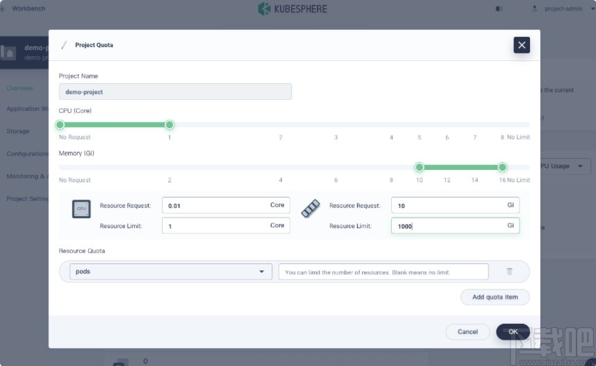Click the Memory slider handle at 10
This screenshot has height=366, width=596.
(420, 167)
